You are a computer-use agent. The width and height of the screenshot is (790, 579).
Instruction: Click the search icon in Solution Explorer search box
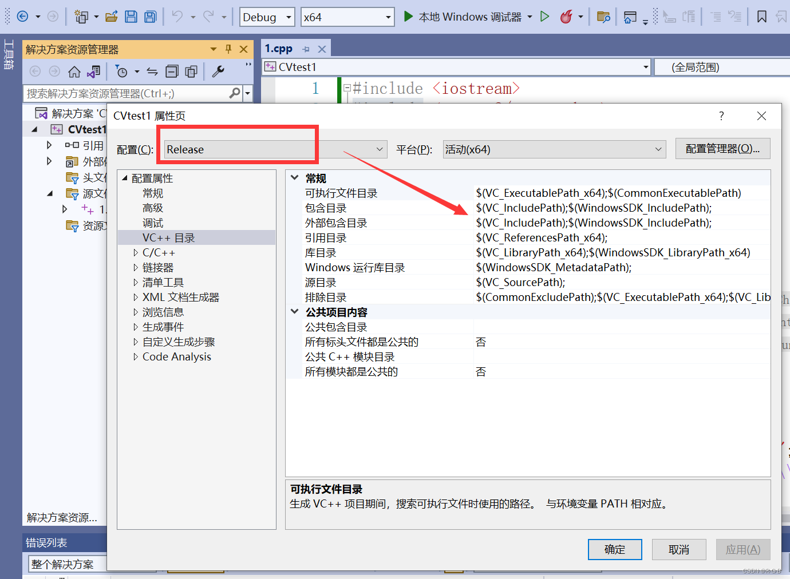[x=235, y=92]
